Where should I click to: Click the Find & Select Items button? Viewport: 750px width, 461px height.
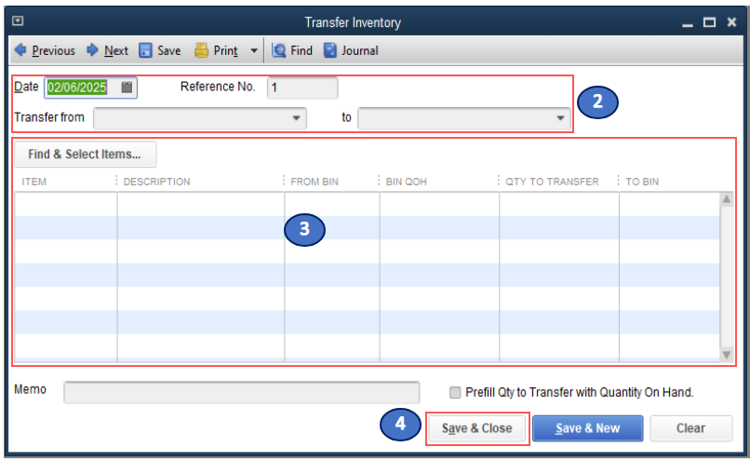(85, 155)
